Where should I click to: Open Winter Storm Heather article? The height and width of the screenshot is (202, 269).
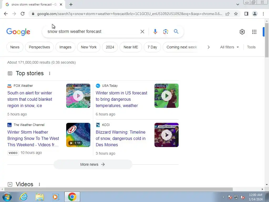(x=33, y=138)
